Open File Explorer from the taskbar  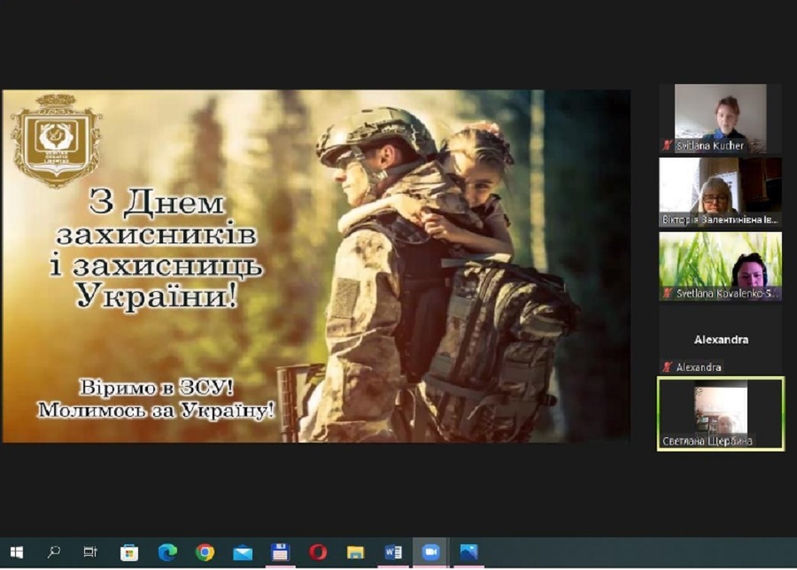tap(356, 552)
